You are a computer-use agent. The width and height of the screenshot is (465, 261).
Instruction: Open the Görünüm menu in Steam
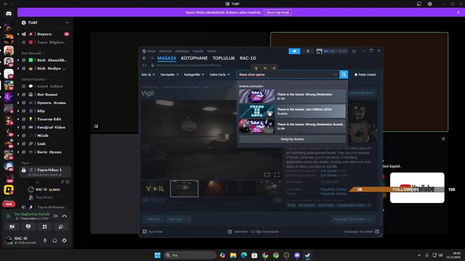[165, 51]
